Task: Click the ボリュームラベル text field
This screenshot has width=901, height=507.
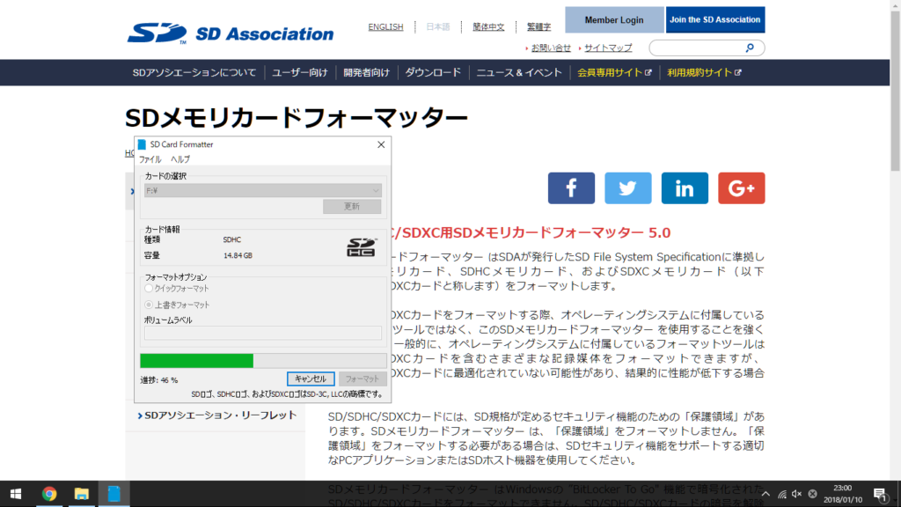Action: pyautogui.click(x=263, y=333)
